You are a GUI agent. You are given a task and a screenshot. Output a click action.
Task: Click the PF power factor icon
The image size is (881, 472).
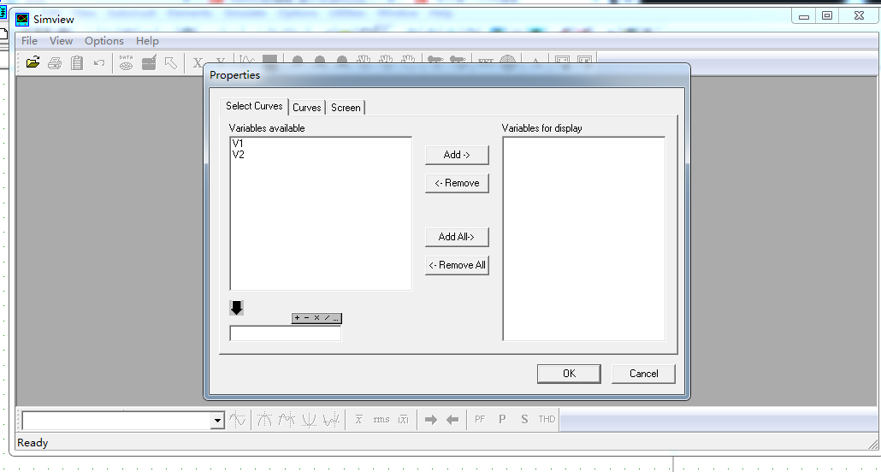480,419
